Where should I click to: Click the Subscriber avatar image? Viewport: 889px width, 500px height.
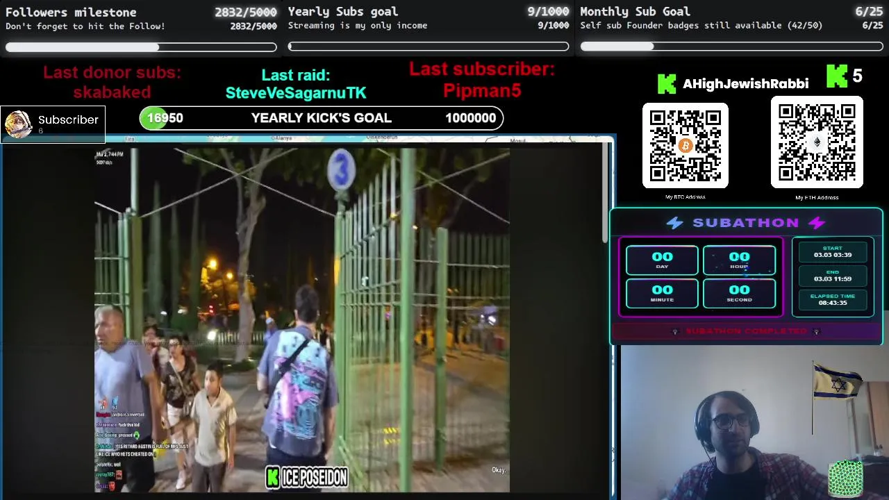coord(19,124)
